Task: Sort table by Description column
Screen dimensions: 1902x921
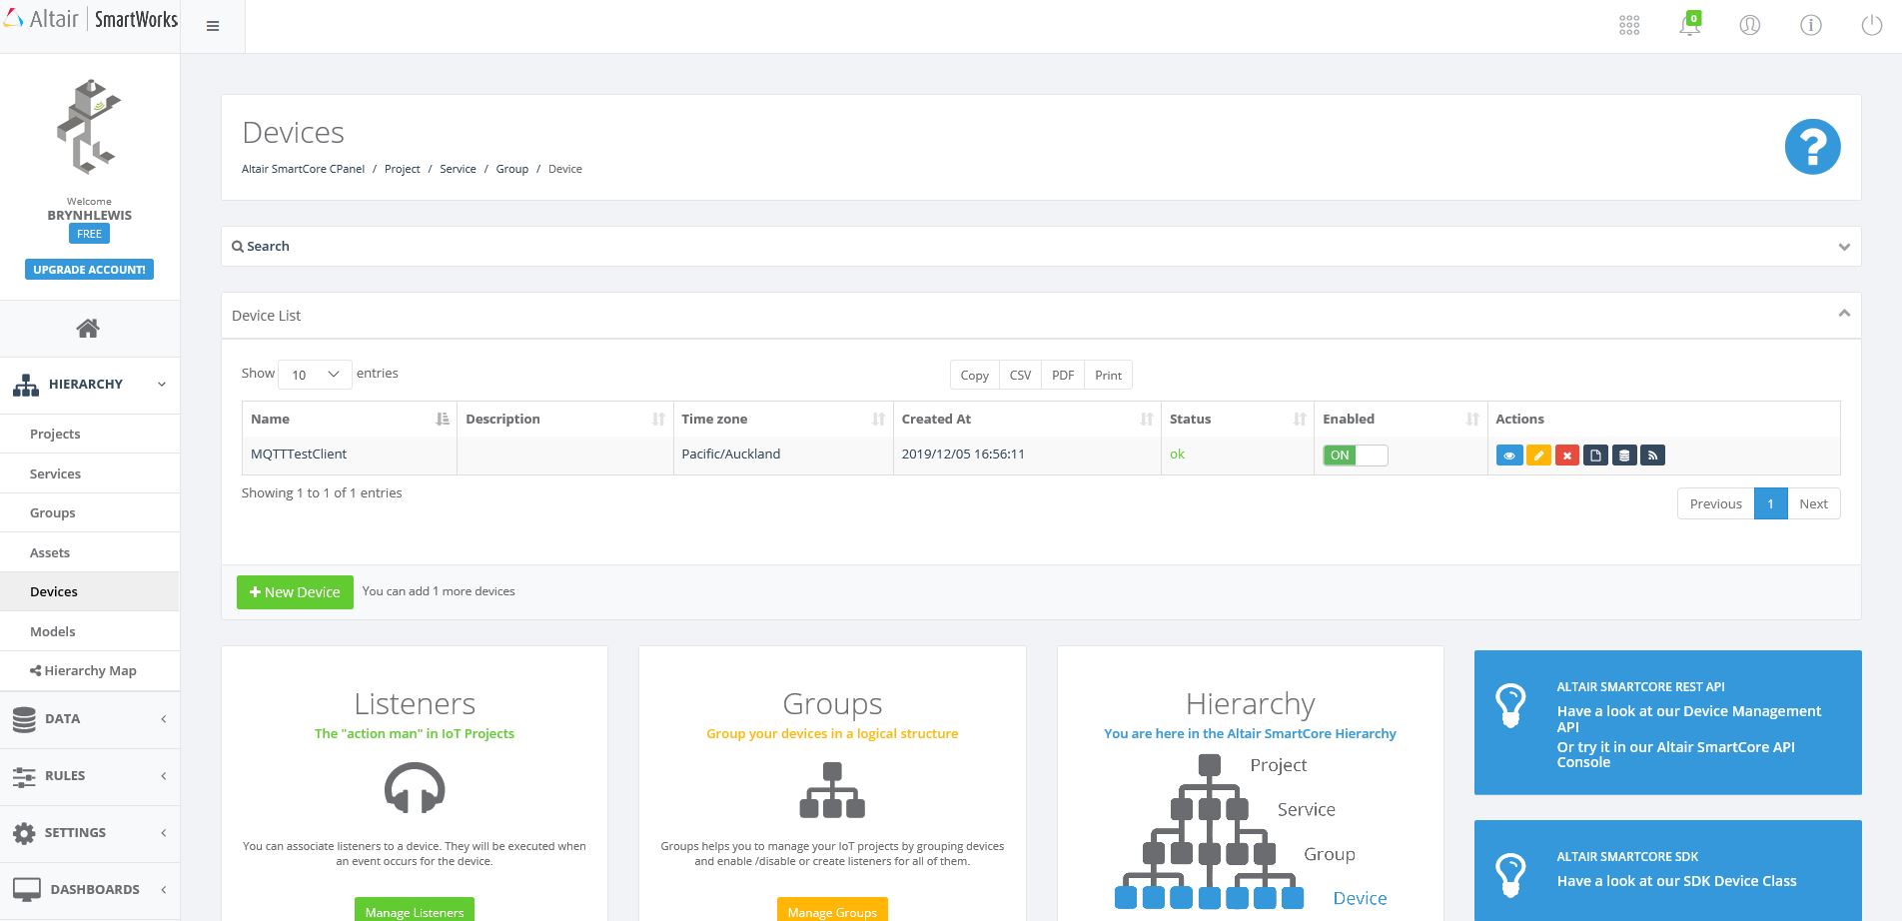Action: pos(564,419)
